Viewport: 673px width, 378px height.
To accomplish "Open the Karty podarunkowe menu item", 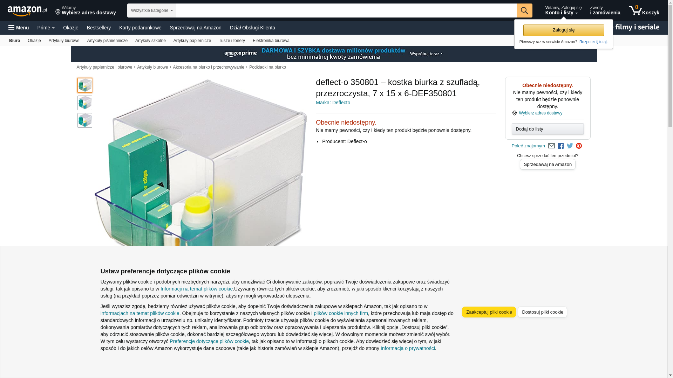I will point(140,28).
